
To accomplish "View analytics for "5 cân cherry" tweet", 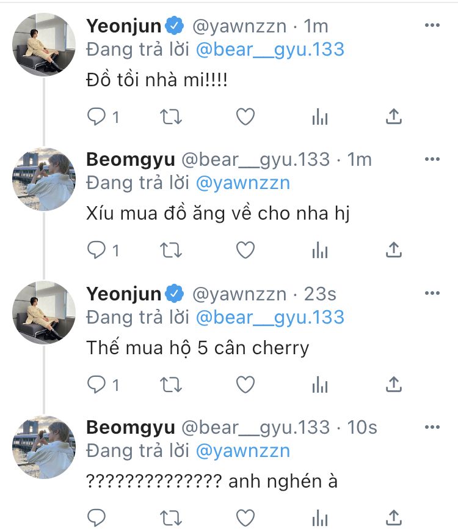I will pyautogui.click(x=320, y=384).
